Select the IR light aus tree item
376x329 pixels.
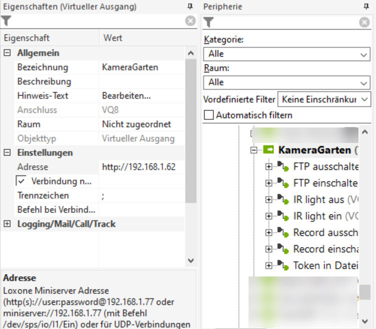pyautogui.click(x=325, y=199)
